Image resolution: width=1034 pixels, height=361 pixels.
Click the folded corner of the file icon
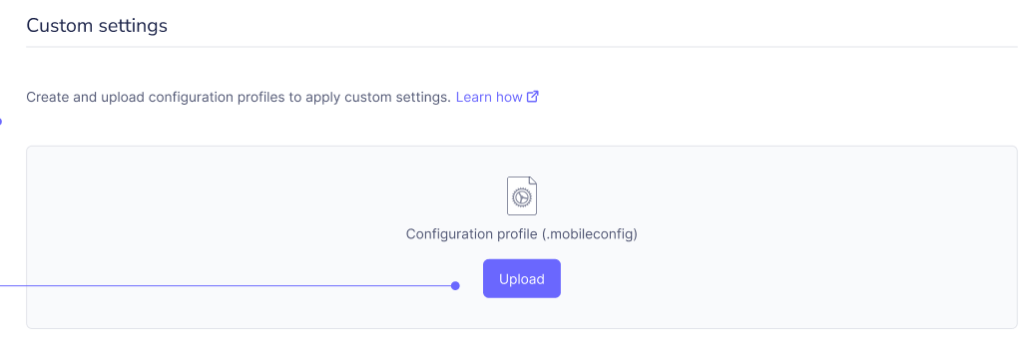(533, 181)
